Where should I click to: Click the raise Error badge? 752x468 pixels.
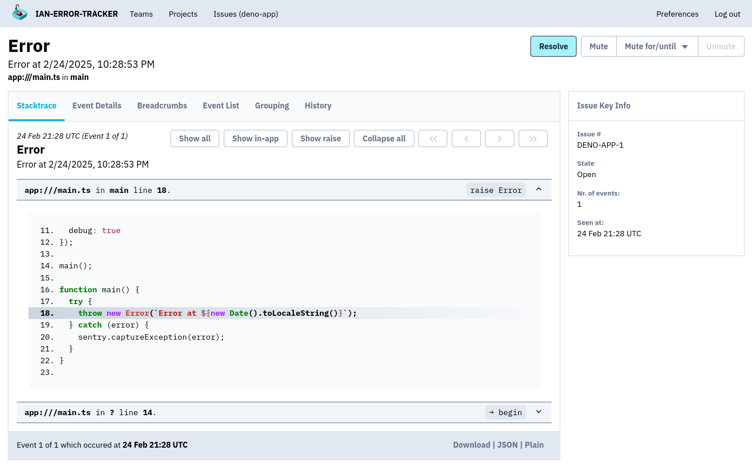(x=496, y=190)
